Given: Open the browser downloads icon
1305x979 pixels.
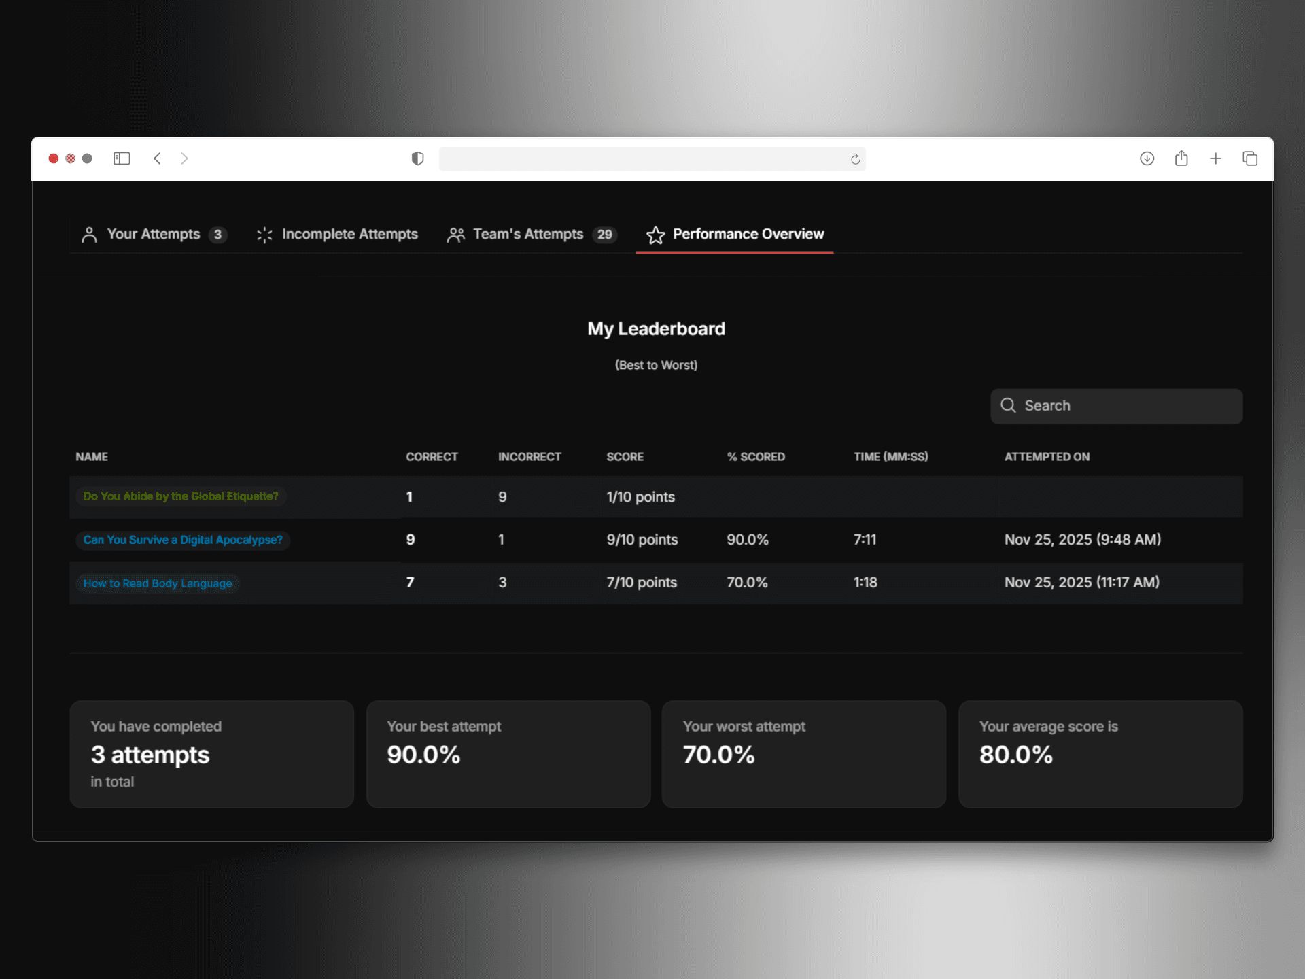Looking at the screenshot, I should point(1147,158).
